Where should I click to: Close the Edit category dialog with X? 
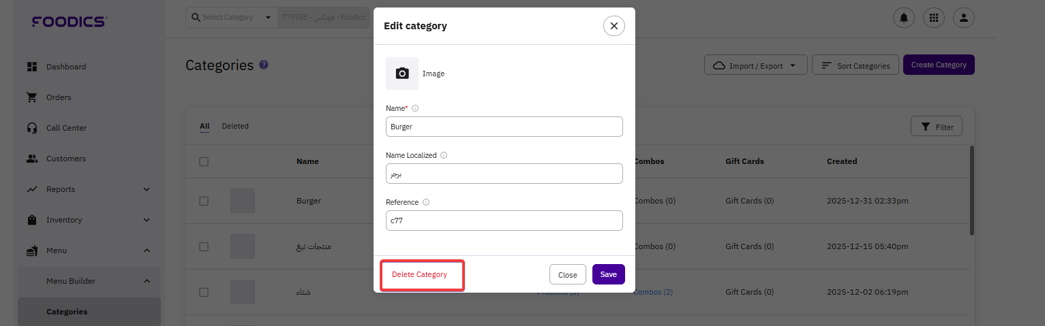coord(614,26)
